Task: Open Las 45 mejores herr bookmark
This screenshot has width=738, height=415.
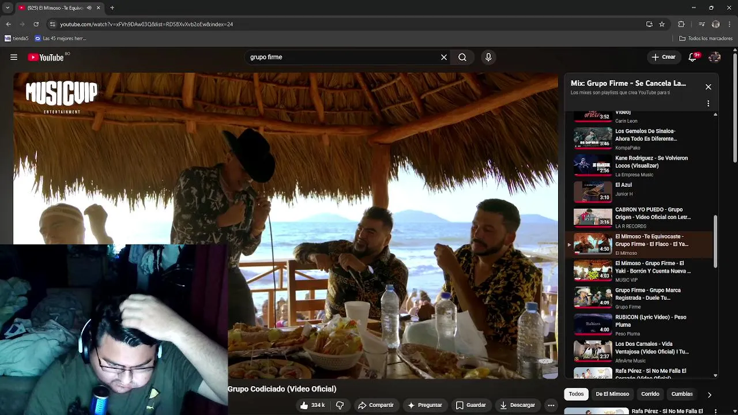Action: (61, 39)
